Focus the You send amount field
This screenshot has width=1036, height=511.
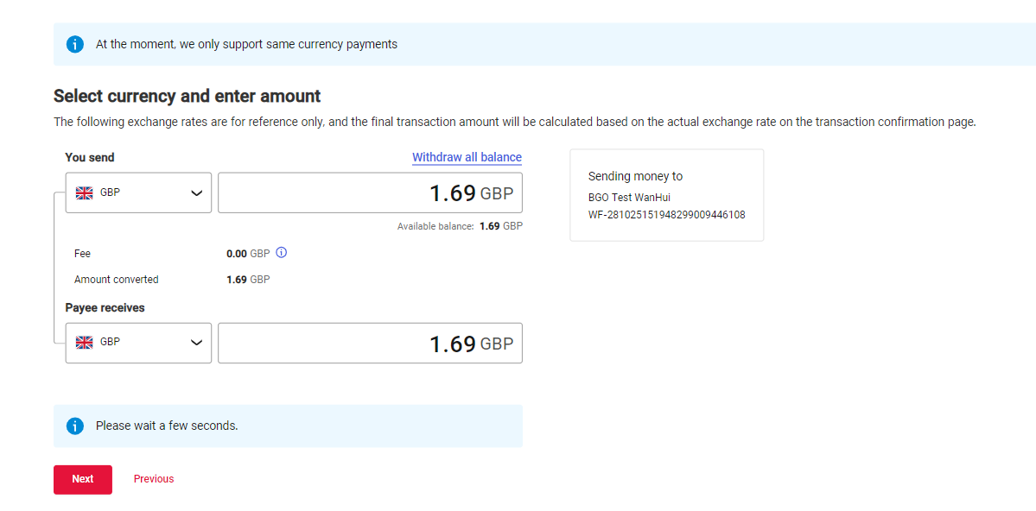pos(370,192)
